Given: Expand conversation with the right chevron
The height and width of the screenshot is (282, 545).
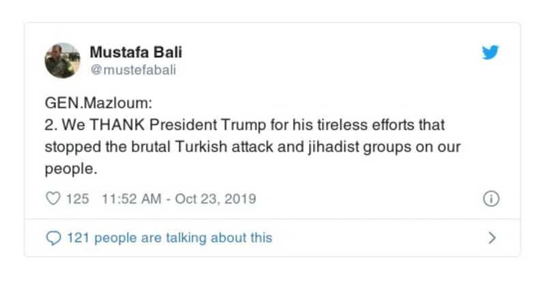Looking at the screenshot, I should click(492, 238).
